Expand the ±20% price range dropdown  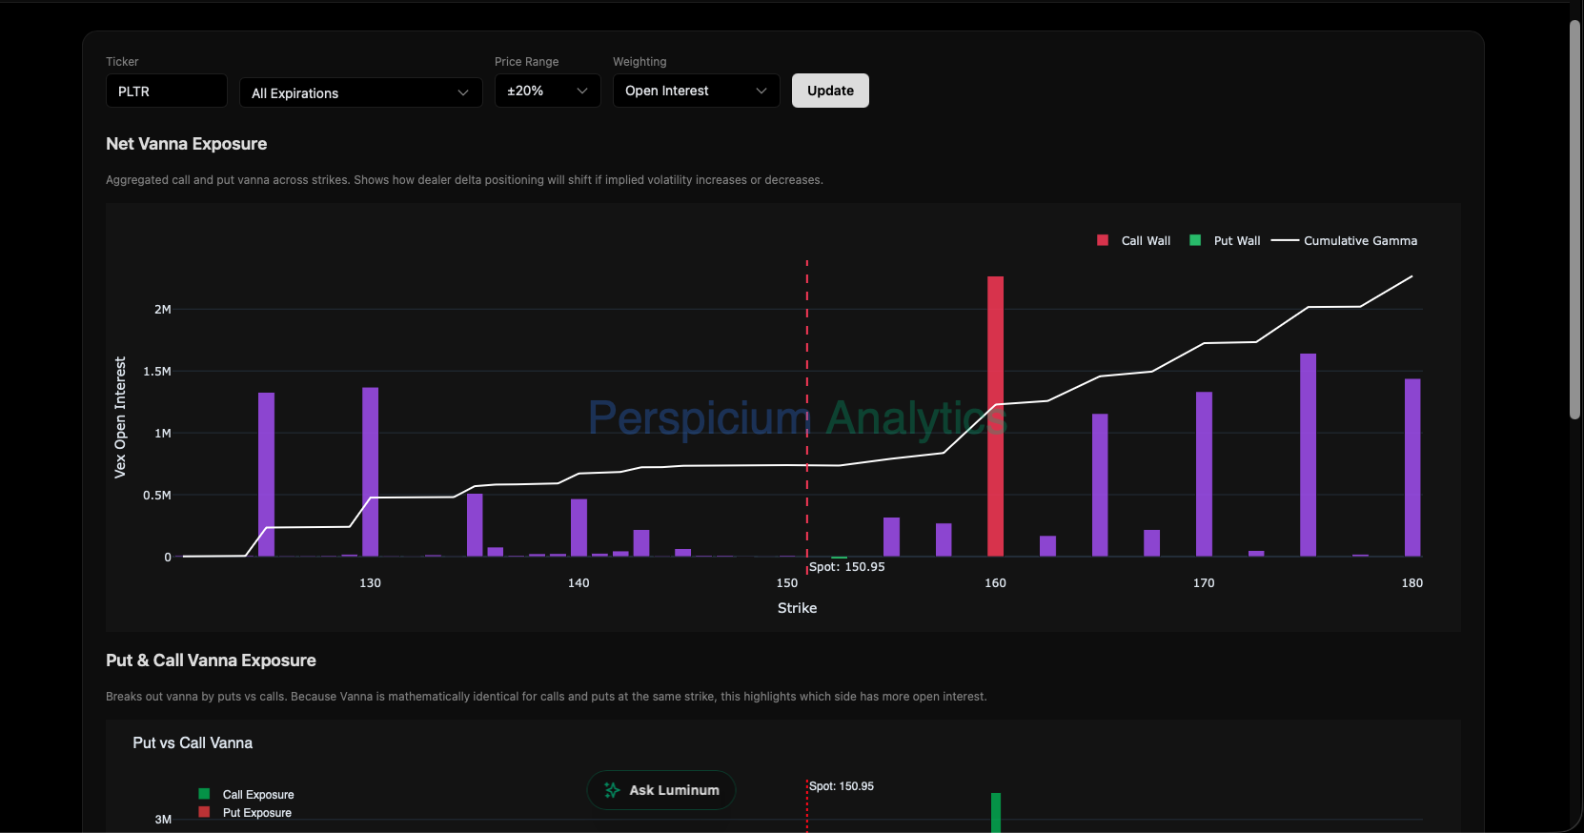(547, 91)
